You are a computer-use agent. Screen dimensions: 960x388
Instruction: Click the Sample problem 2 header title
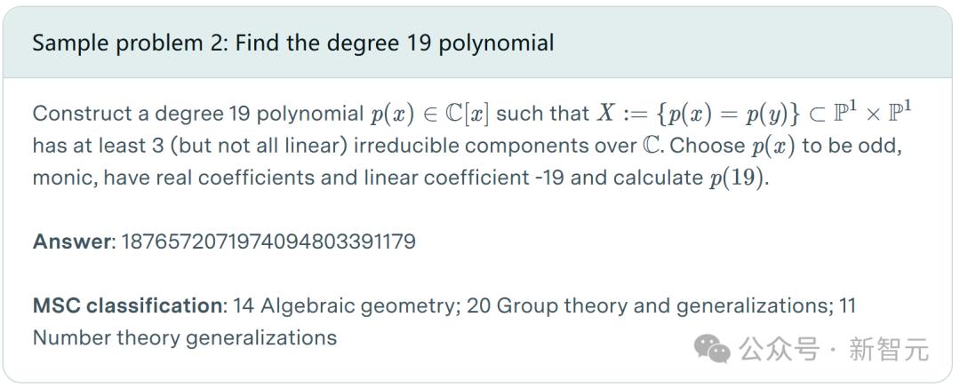point(293,43)
